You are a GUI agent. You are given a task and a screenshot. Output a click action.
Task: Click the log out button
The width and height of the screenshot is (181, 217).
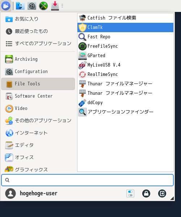click(x=162, y=193)
